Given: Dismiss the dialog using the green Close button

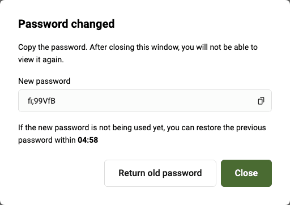Looking at the screenshot, I should coord(246,173).
